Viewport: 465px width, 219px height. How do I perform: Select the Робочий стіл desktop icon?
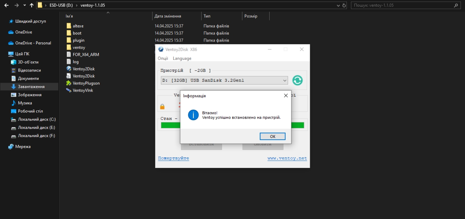pos(14,111)
